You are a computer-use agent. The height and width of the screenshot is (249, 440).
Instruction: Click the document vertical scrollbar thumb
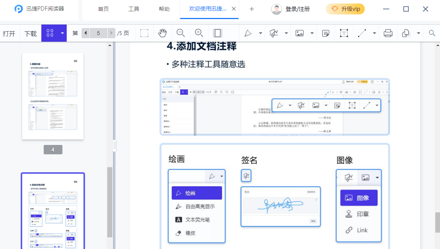[x=438, y=223]
